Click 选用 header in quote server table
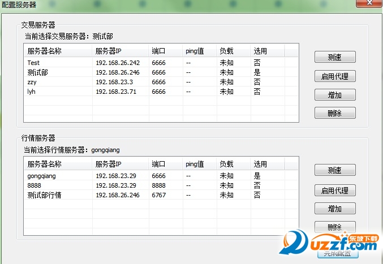383x264 pixels. (268, 164)
